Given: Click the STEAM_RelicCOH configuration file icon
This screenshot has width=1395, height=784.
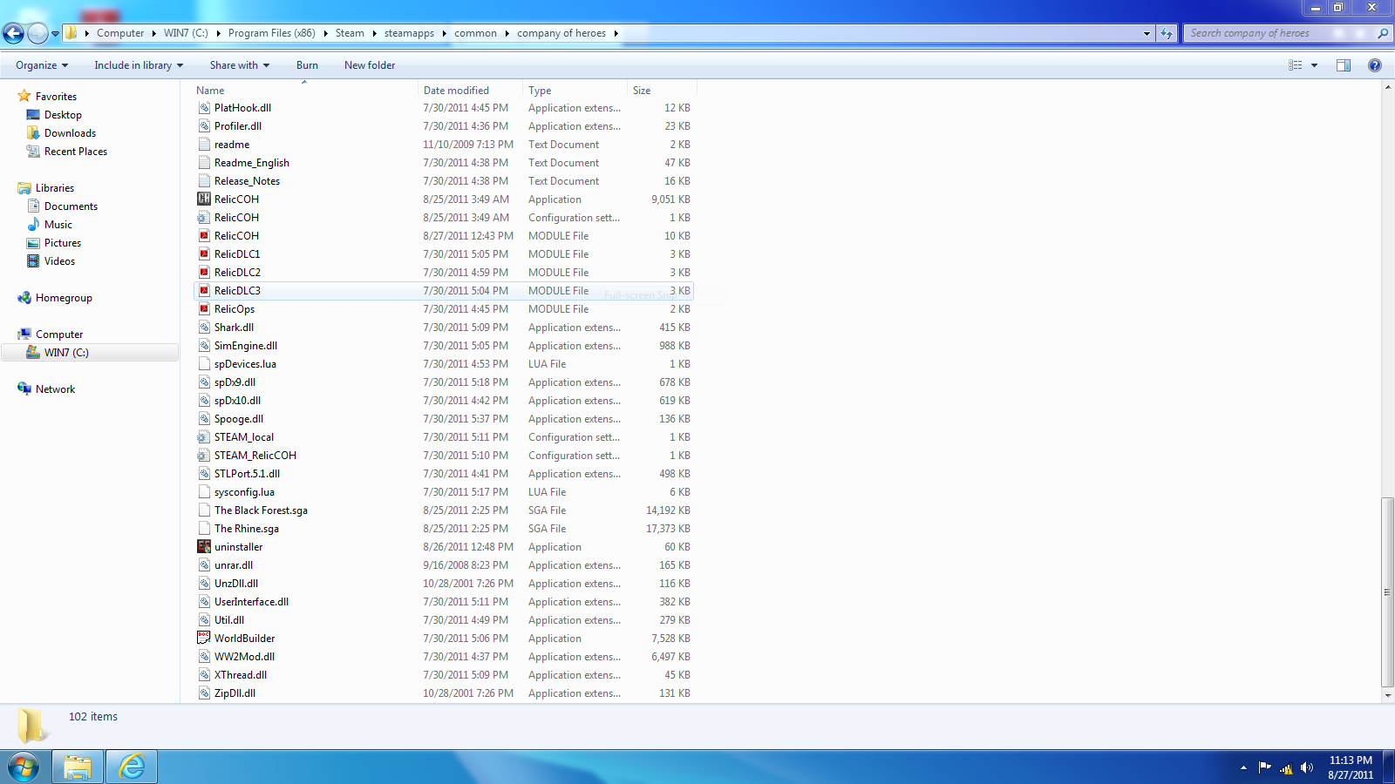Looking at the screenshot, I should [204, 456].
